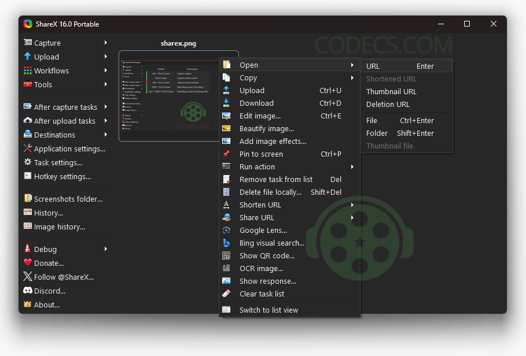Select Show response in context menu
526x356 pixels.
click(289, 281)
